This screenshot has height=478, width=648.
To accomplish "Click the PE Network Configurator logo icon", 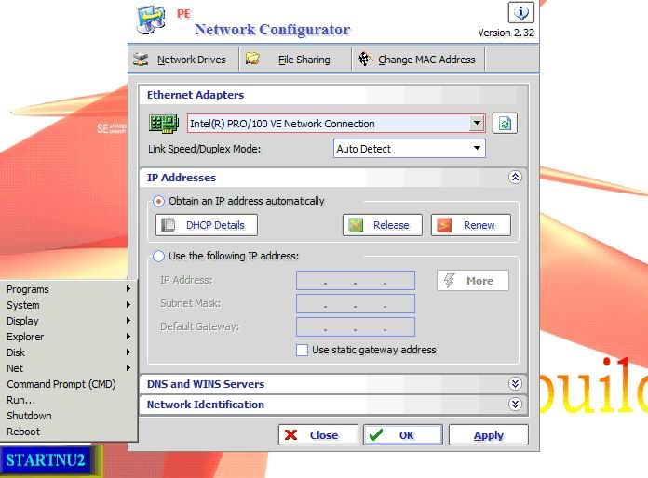I will 152,20.
